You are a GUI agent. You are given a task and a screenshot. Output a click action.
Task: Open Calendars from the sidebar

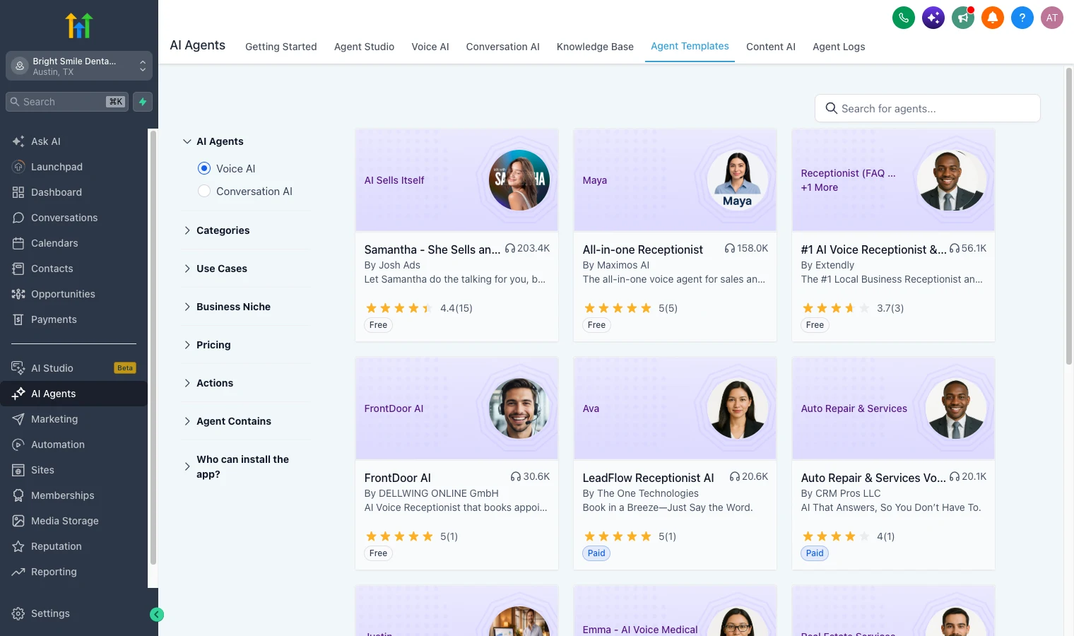point(73,243)
